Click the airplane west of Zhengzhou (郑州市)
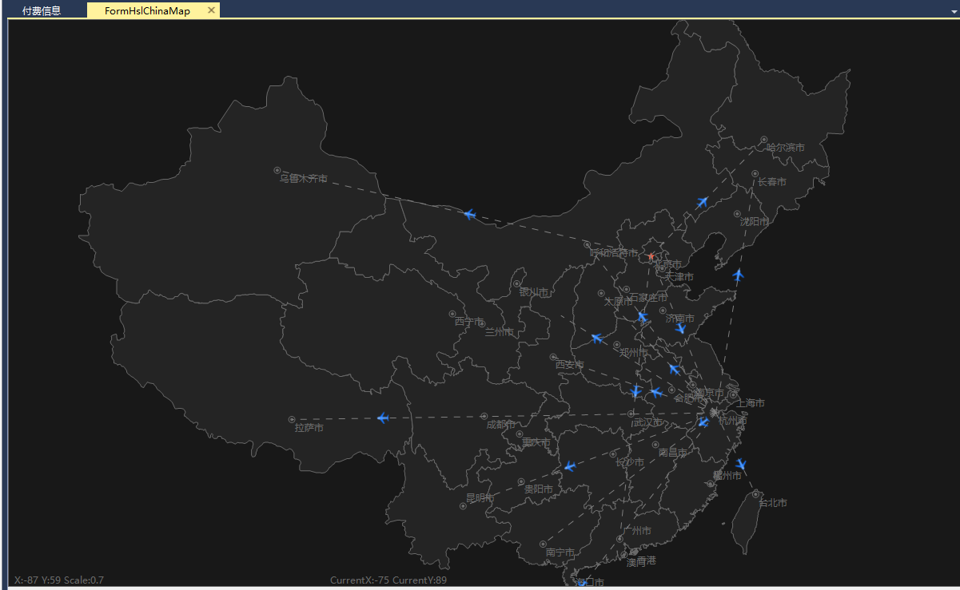 pos(596,339)
